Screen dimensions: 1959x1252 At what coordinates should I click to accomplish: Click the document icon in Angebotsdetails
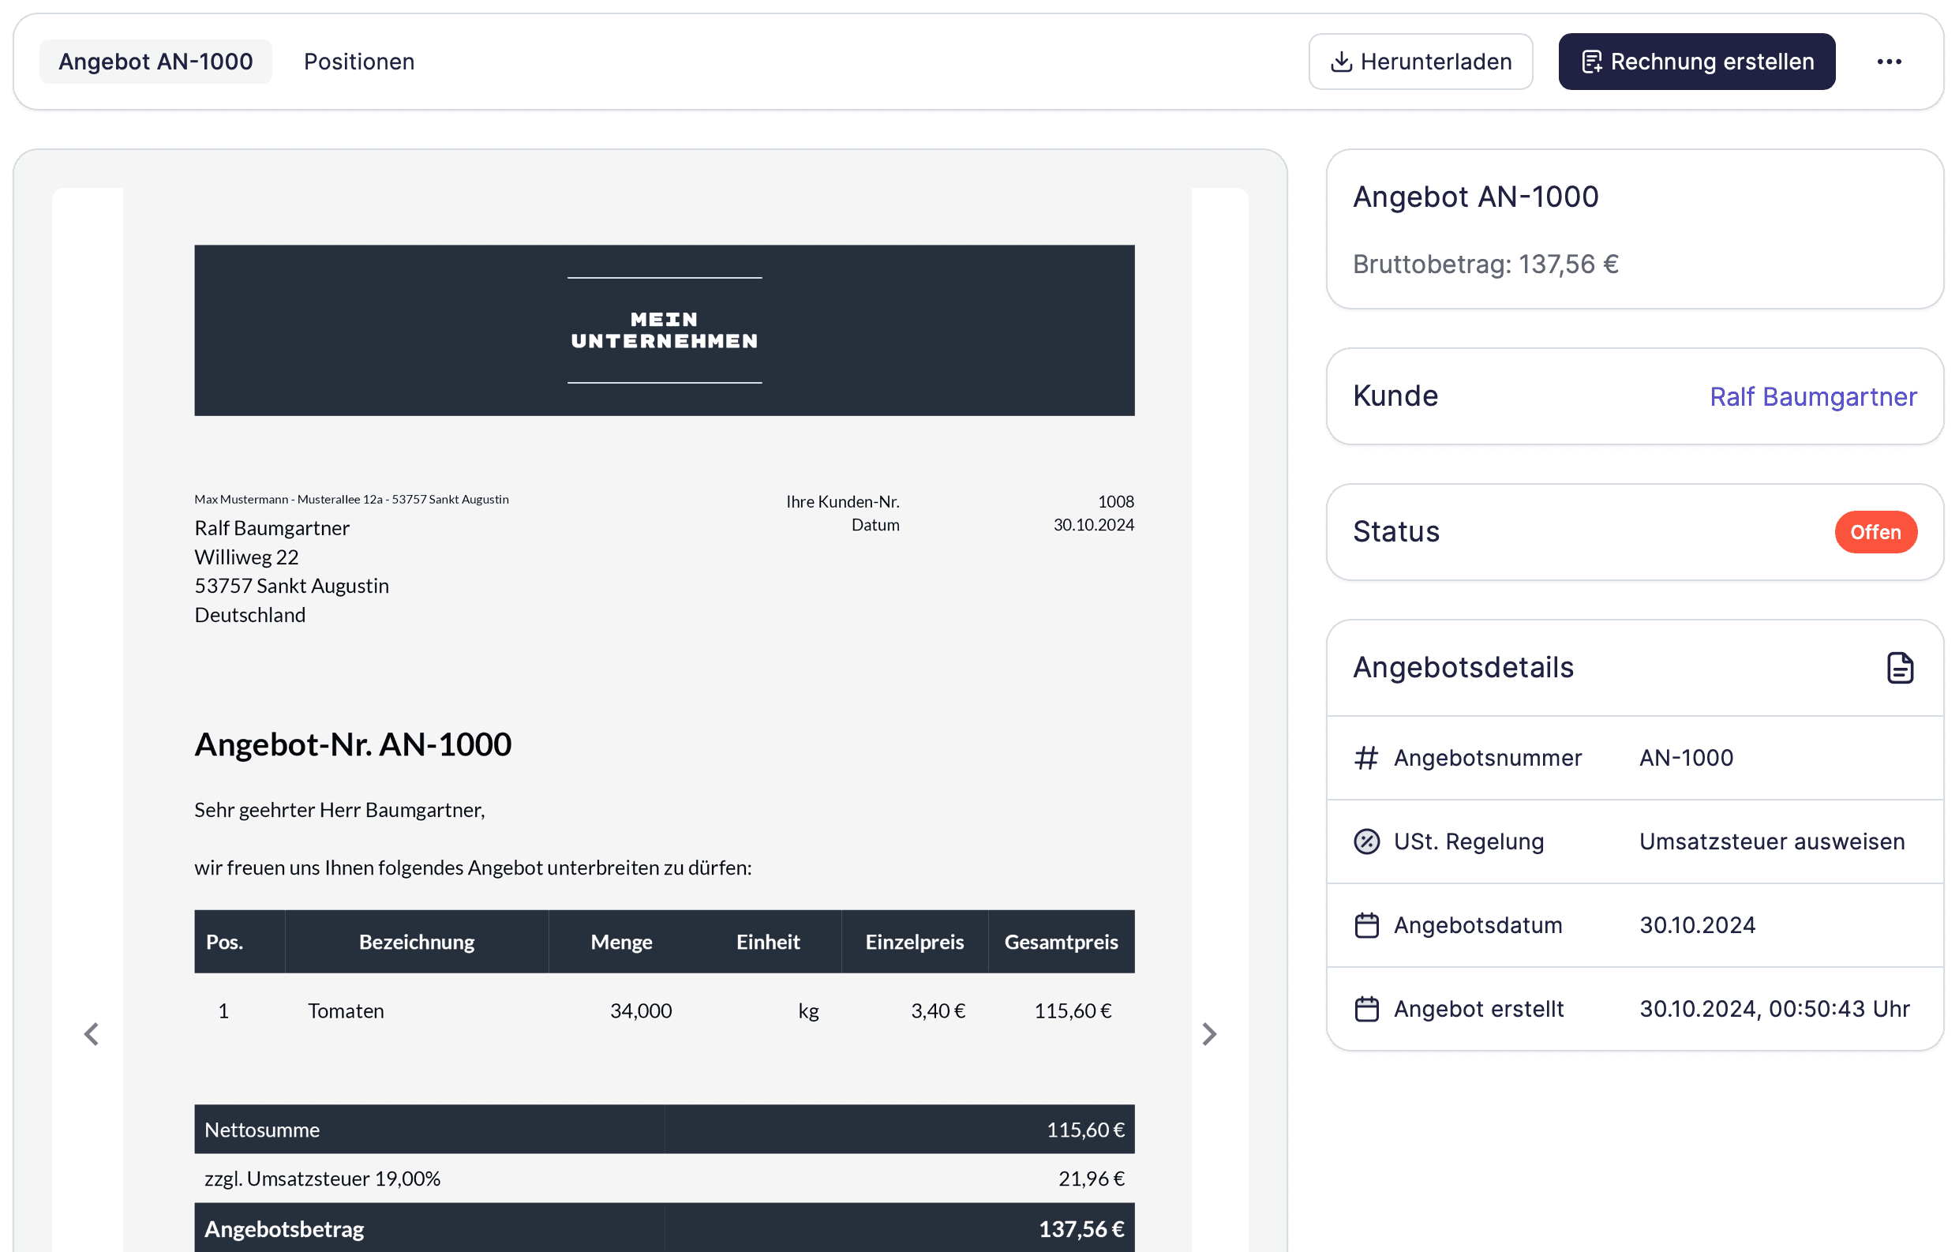[1900, 668]
